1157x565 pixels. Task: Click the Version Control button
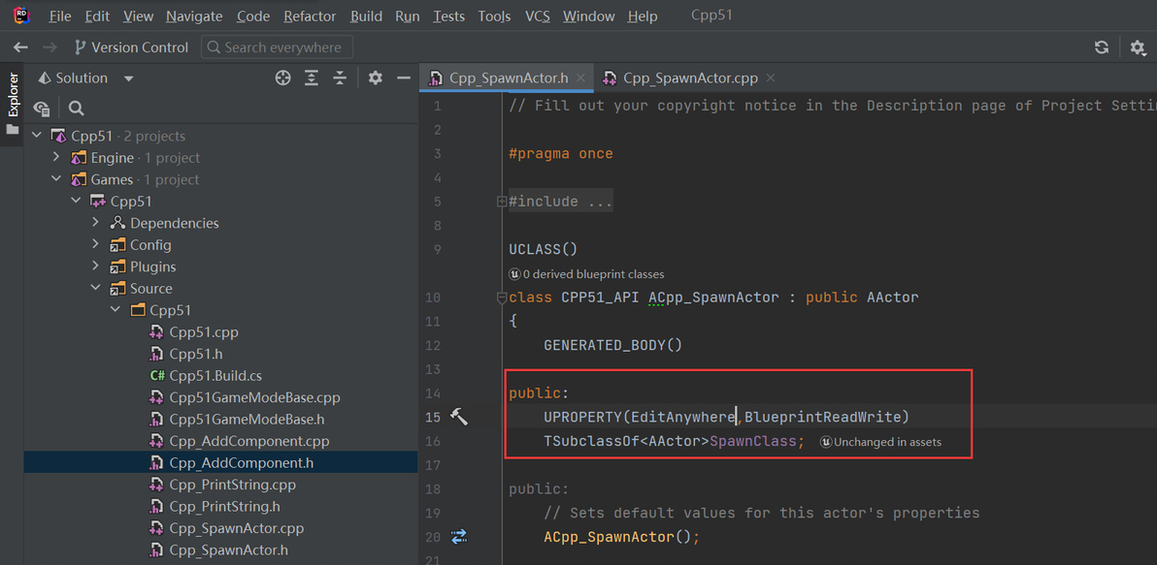(x=131, y=47)
